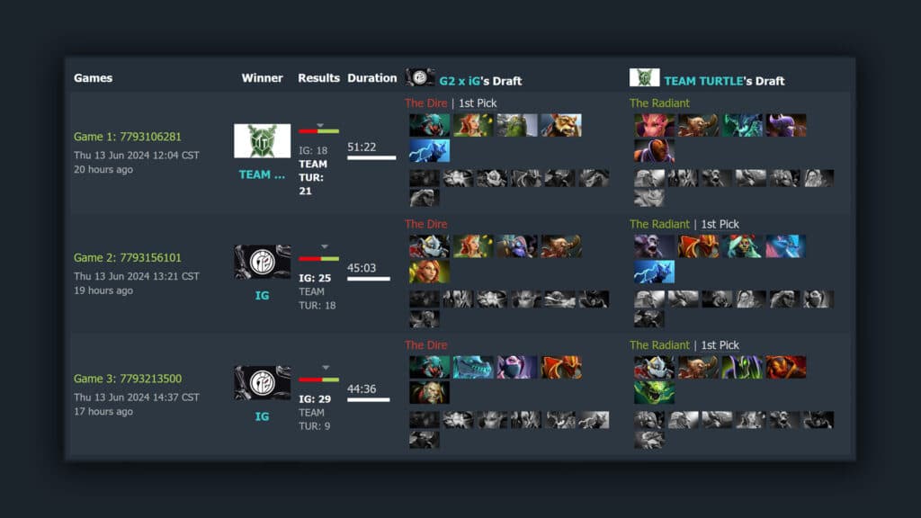Click Team Turtle winner thumbnail in Game 1

pyautogui.click(x=262, y=140)
